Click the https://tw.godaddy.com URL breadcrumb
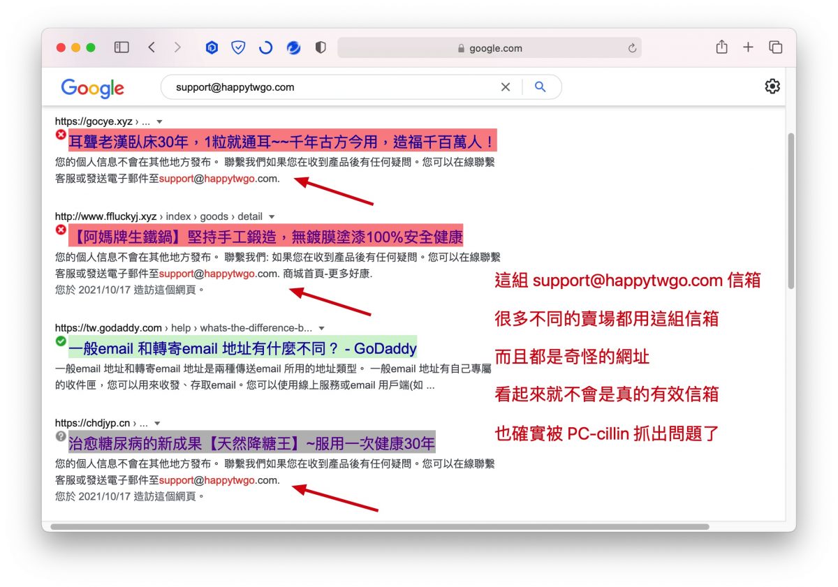The image size is (838, 587). click(x=184, y=328)
